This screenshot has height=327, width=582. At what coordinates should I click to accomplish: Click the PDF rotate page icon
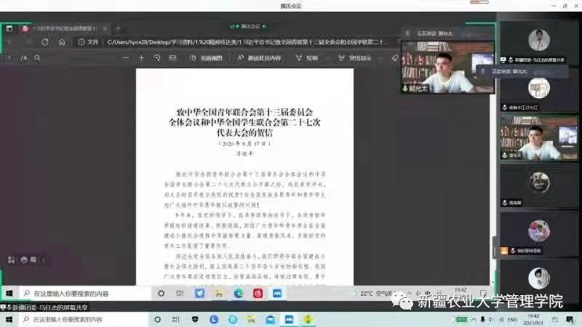coord(156,57)
